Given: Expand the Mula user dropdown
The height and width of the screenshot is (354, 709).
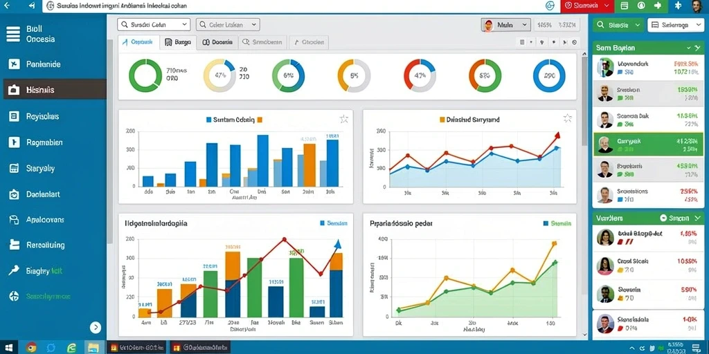Looking at the screenshot, I should point(506,26).
